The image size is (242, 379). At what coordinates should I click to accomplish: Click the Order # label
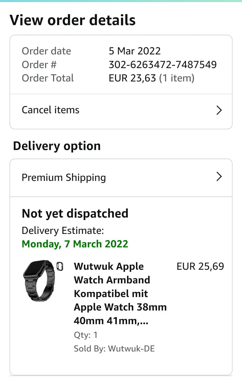coord(39,65)
